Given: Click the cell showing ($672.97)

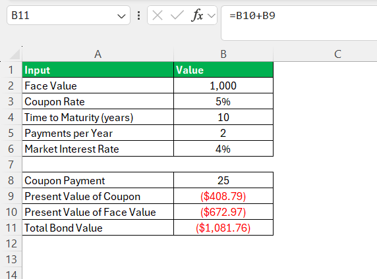Looking at the screenshot, I should click(223, 212).
